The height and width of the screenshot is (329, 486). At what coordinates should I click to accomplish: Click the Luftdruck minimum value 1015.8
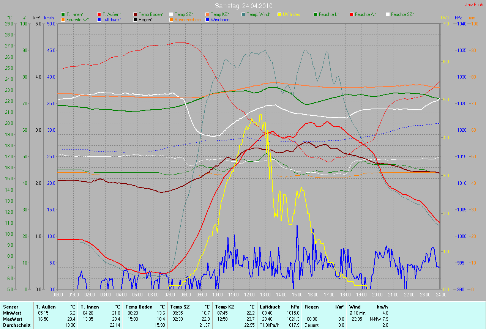tap(293, 313)
